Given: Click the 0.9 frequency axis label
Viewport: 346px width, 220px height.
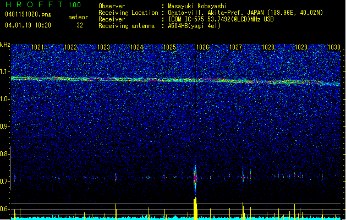Looking at the screenshot, I should [4, 127].
